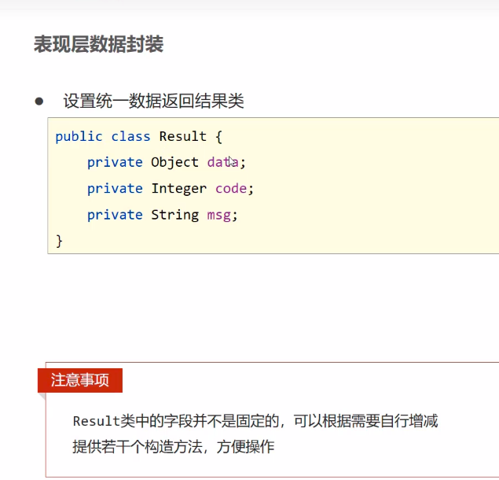Click the slide title 表现层数据封装
Viewport: 499px width, 480px height.
[x=98, y=45]
